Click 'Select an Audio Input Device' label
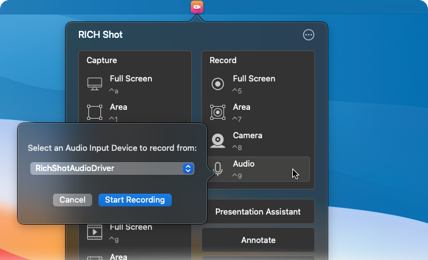This screenshot has height=260, width=428. tap(112, 148)
